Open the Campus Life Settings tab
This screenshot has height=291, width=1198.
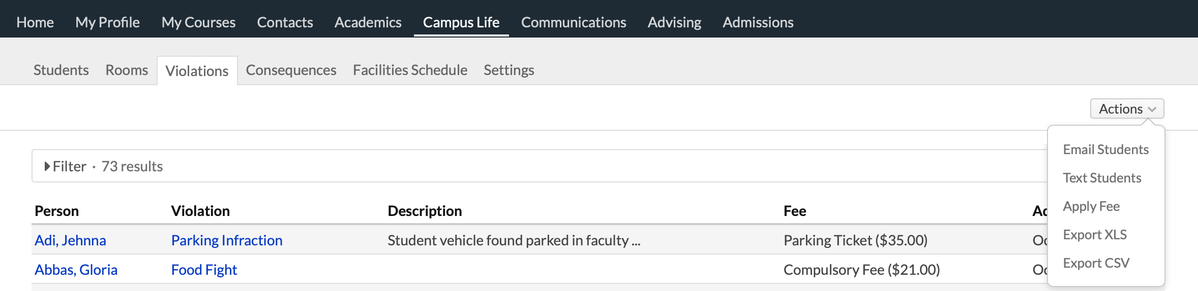(508, 70)
